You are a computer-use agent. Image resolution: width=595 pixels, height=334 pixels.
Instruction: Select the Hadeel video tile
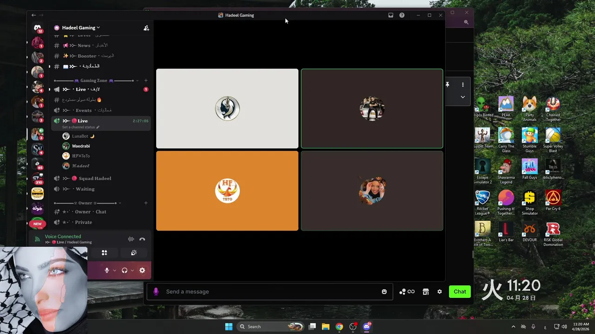tap(372, 191)
